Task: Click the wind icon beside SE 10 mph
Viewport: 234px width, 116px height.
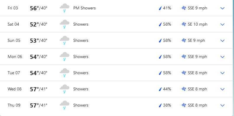Action: click(184, 24)
